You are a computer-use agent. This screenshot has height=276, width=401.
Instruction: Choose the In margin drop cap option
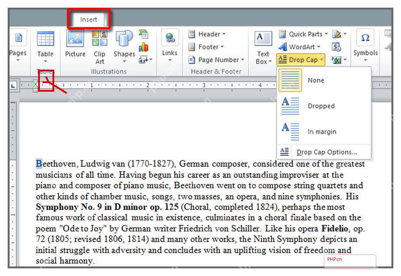tap(324, 132)
